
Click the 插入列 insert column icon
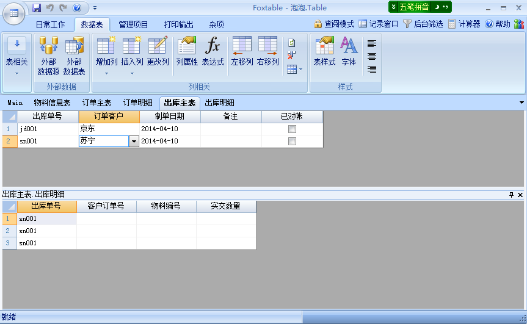(132, 46)
